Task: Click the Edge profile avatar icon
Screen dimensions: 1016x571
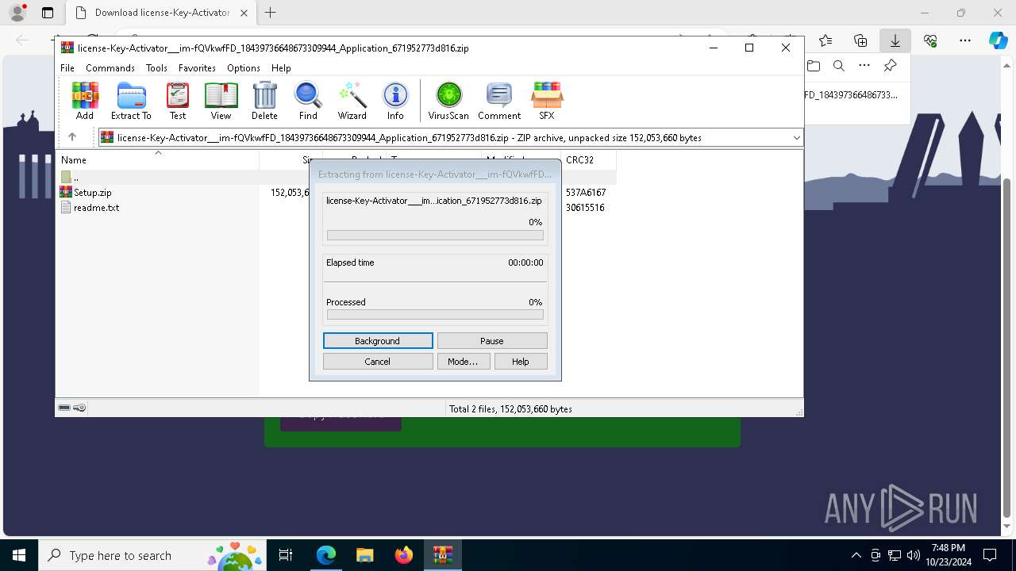Action: (17, 13)
